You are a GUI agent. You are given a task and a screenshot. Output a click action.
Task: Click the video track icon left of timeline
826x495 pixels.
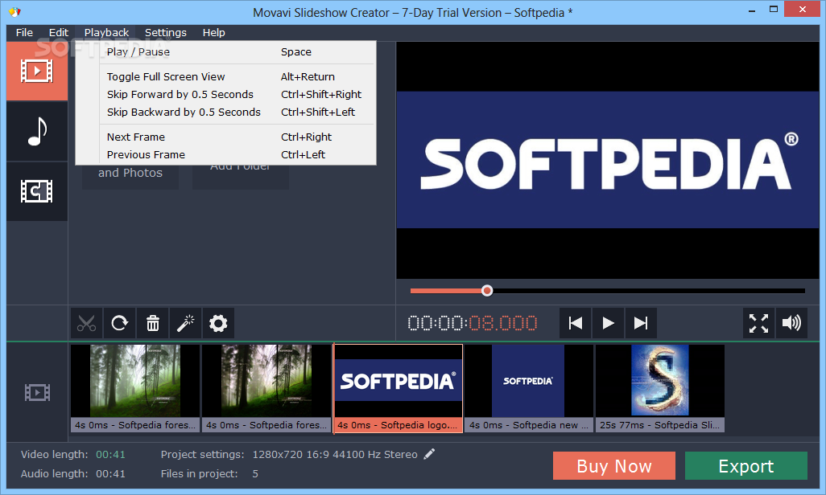pos(37,392)
